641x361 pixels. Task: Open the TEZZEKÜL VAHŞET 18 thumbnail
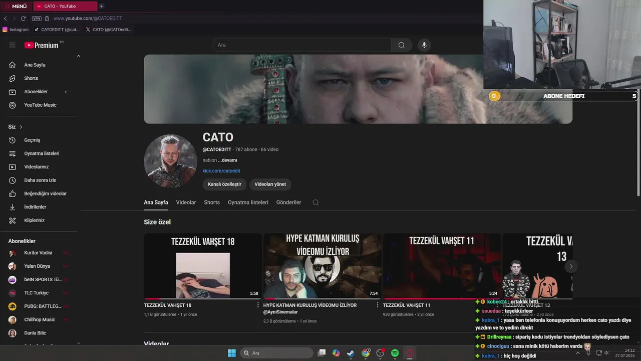click(203, 266)
